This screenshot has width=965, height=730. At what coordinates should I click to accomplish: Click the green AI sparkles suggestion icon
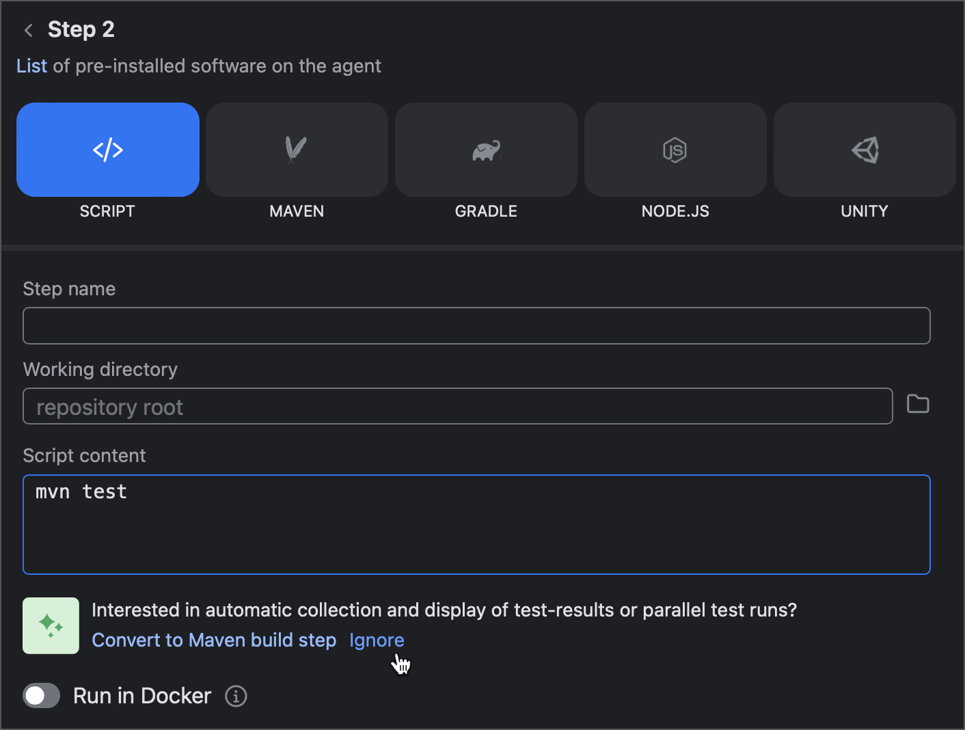[51, 625]
